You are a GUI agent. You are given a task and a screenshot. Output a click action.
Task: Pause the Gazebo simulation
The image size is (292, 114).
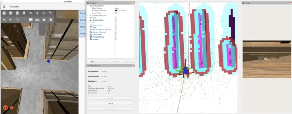[x=5, y=108]
